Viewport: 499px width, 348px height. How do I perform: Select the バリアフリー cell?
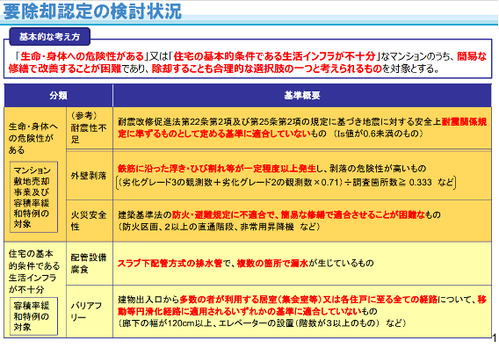click(89, 311)
